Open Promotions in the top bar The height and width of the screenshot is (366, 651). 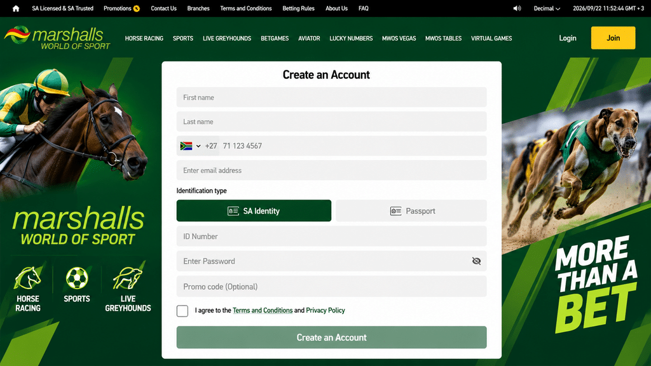(x=118, y=8)
